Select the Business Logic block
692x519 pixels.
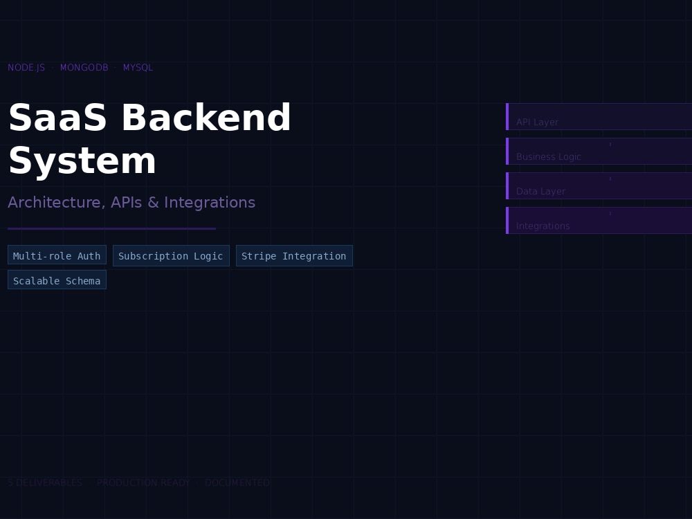pyautogui.click(x=599, y=151)
